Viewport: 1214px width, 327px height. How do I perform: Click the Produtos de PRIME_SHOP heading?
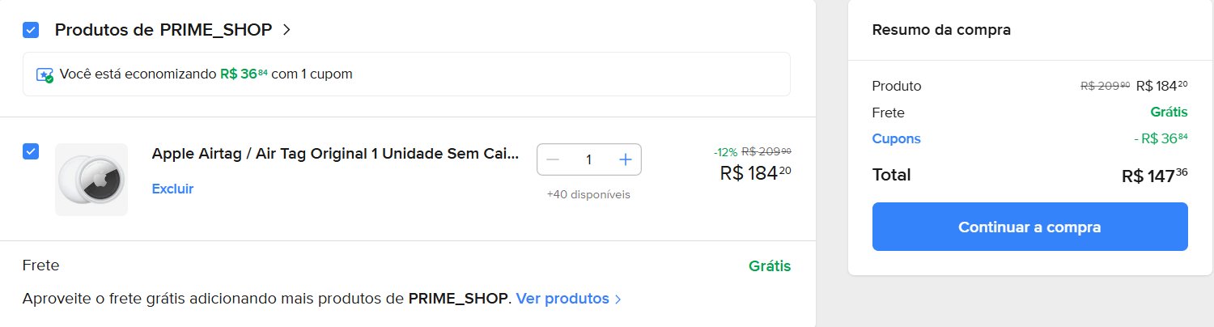pyautogui.click(x=163, y=30)
